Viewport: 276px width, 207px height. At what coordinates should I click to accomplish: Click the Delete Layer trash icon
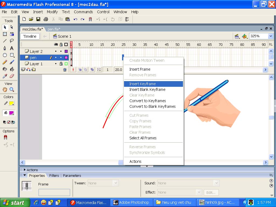tap(65, 70)
